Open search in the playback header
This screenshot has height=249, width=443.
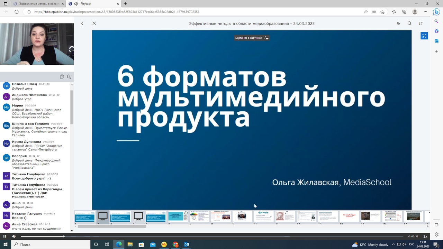[409, 24]
